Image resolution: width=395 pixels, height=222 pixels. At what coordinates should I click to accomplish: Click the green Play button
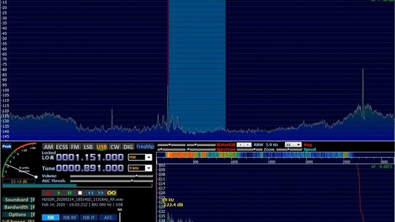click(59, 193)
